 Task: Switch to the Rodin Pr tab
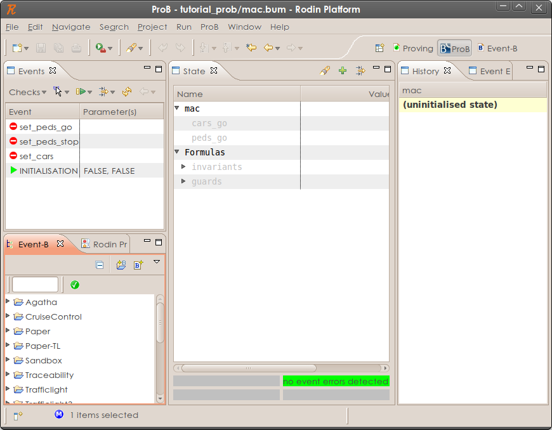(x=104, y=244)
